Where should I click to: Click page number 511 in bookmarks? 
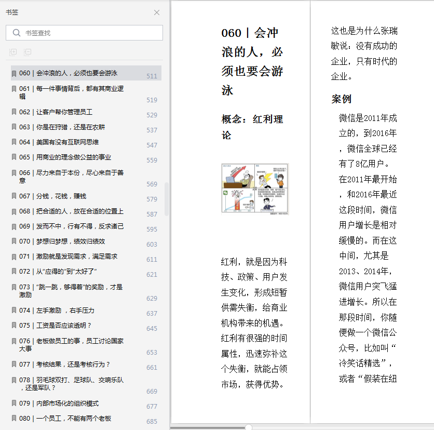[152, 76]
